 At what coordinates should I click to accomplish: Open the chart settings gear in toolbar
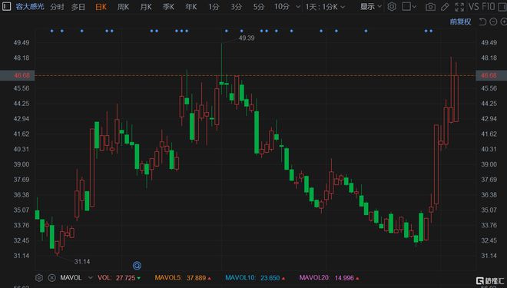pyautogui.click(x=392, y=6)
